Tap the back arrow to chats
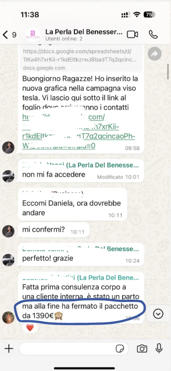 (x=5, y=35)
